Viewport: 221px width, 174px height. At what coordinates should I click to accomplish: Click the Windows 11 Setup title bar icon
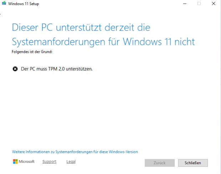(x=4, y=4)
